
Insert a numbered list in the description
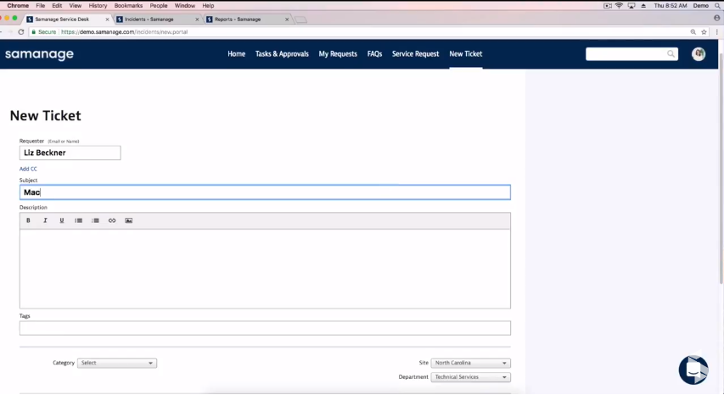coord(95,220)
